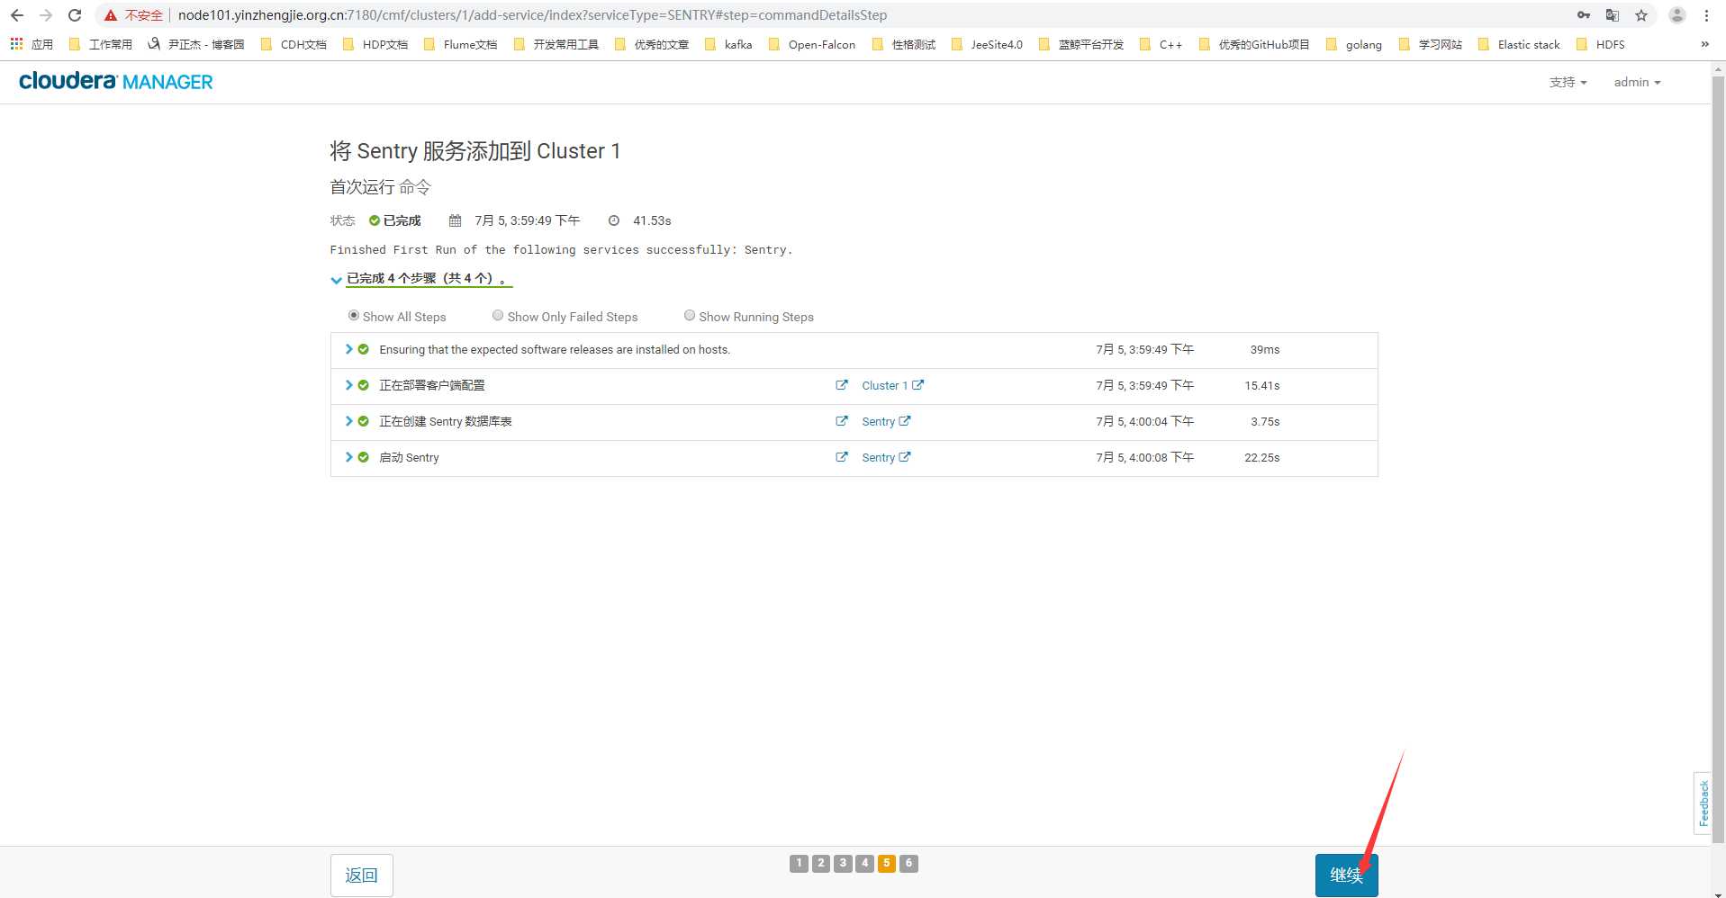Select the highlighted wizard step 5
1726x898 pixels.
click(887, 863)
